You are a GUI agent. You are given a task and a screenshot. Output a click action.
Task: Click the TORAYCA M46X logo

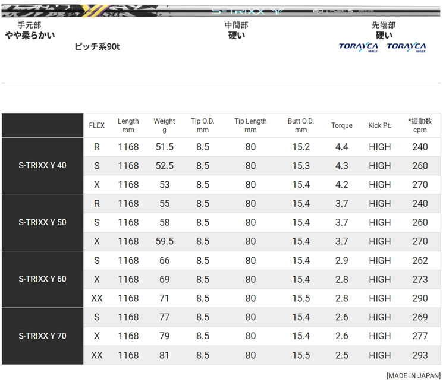click(407, 47)
